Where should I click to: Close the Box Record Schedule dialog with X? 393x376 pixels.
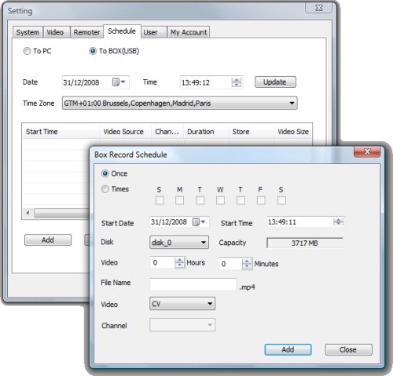[x=367, y=151]
